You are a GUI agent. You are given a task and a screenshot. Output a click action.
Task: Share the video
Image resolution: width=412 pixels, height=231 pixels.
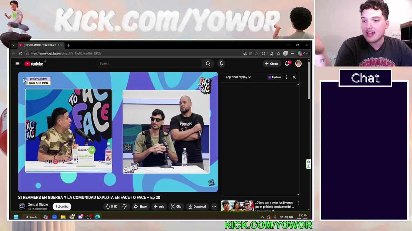140,207
